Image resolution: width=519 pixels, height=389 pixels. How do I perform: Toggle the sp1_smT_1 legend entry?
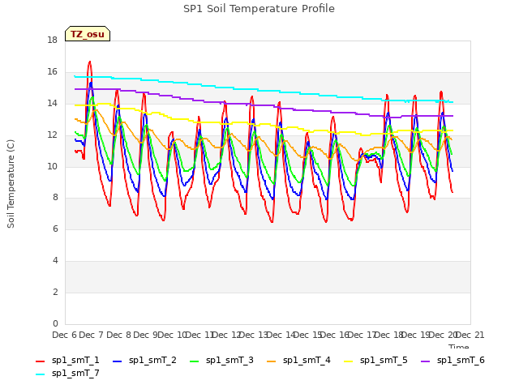[x=67, y=360]
